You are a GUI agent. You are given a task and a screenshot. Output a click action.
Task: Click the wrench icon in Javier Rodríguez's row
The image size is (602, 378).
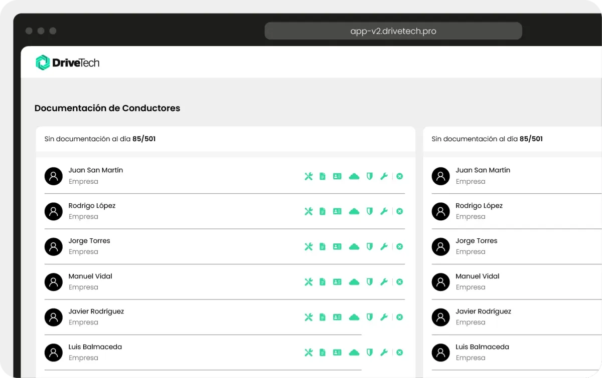pyautogui.click(x=384, y=317)
